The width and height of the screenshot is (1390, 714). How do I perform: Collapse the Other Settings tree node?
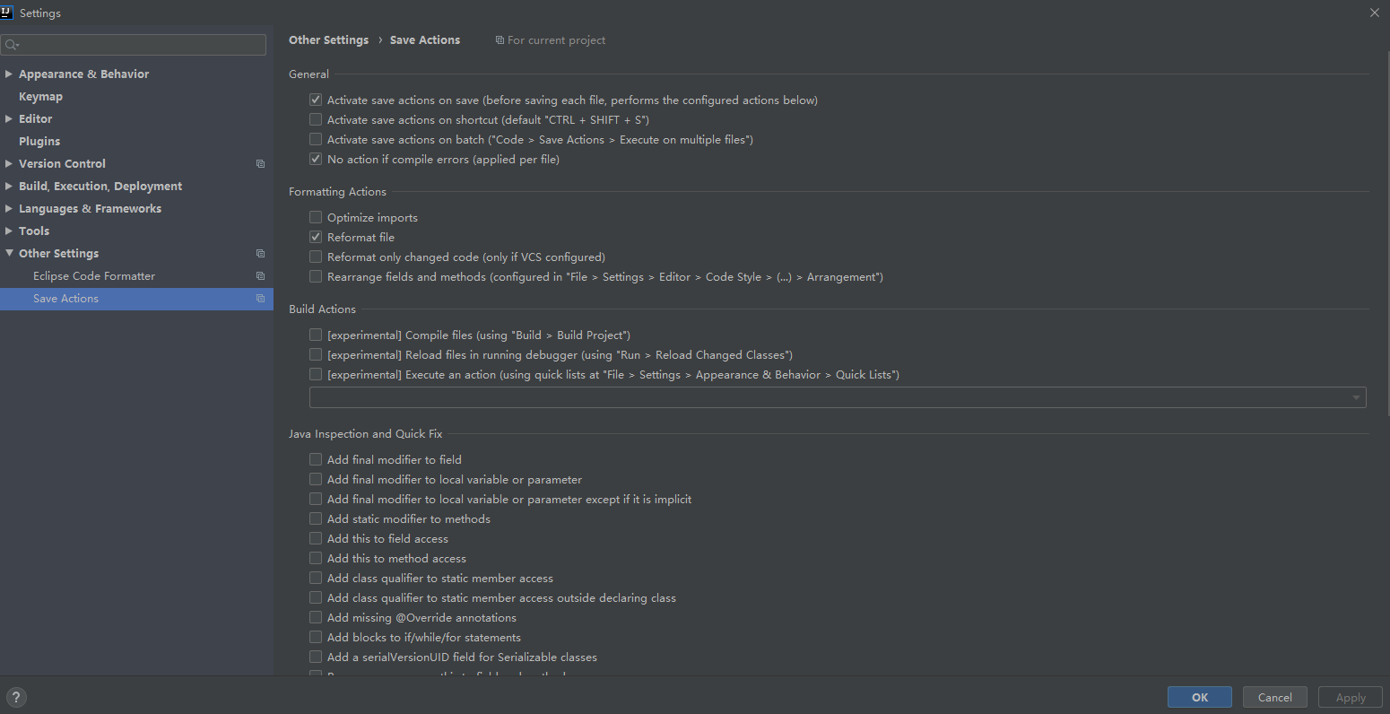point(9,254)
